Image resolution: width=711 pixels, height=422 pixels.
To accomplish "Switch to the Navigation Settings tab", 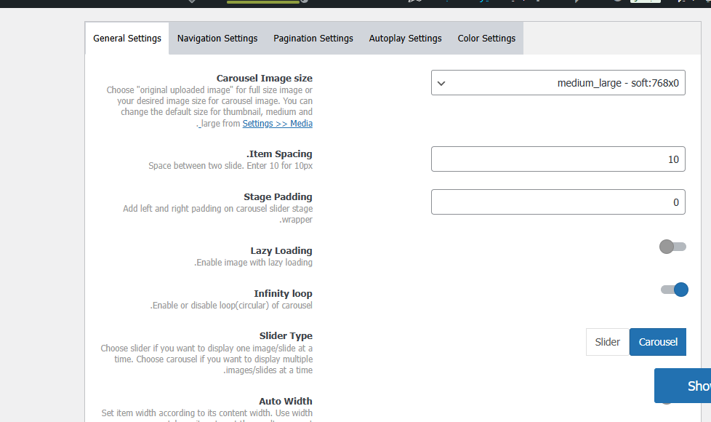I will [217, 39].
